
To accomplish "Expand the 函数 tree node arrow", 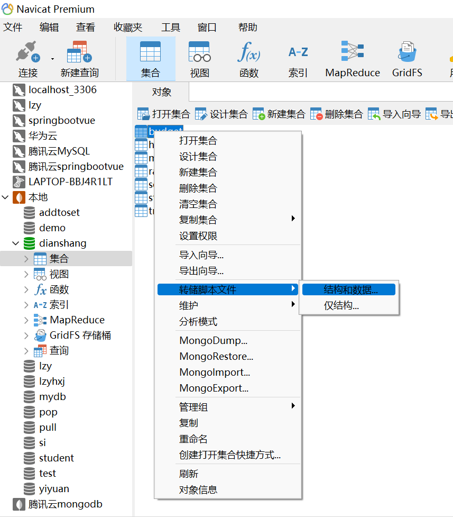I will 26,289.
